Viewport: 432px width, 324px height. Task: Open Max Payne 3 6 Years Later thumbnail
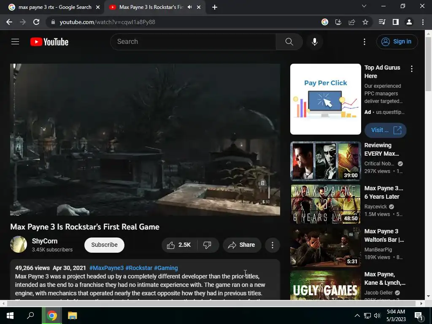point(325,204)
